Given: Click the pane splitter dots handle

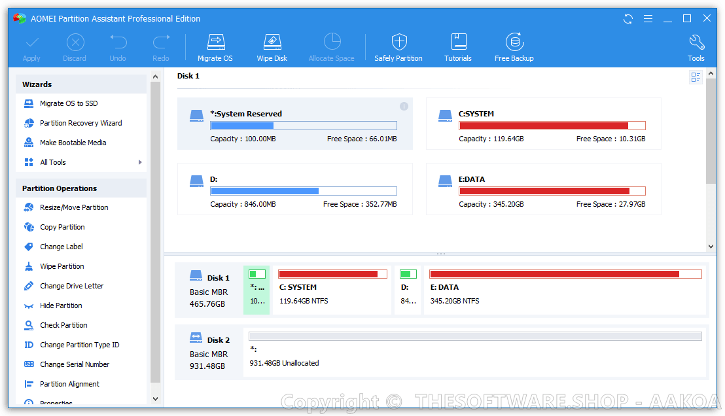Looking at the screenshot, I should point(440,254).
